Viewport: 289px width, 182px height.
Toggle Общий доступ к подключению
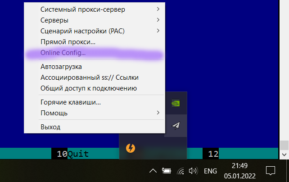[x=95, y=88]
